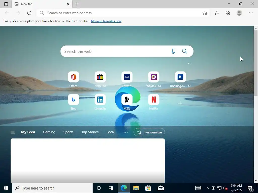
Task: Start voice search with microphone icon
Action: coord(173,51)
